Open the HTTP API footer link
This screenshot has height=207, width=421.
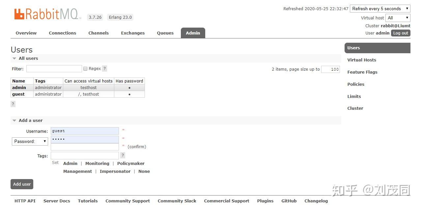[x=25, y=201]
